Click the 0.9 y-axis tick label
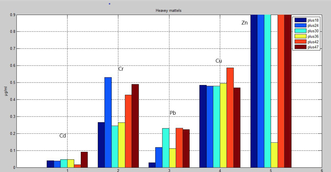331x172 pixels. (x=12, y=15)
